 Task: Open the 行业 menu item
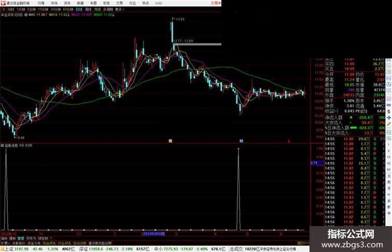pyautogui.click(x=132, y=3)
